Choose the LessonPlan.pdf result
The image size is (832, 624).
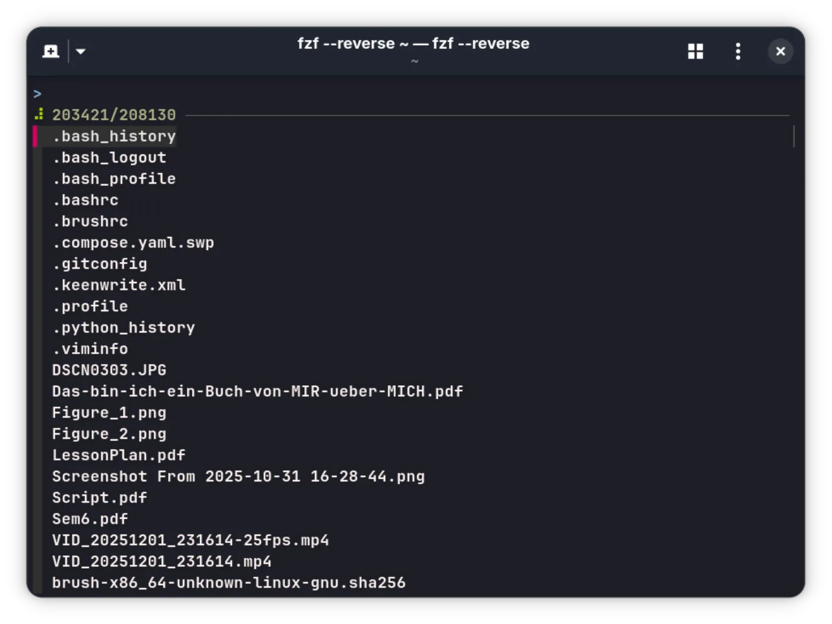(x=118, y=455)
